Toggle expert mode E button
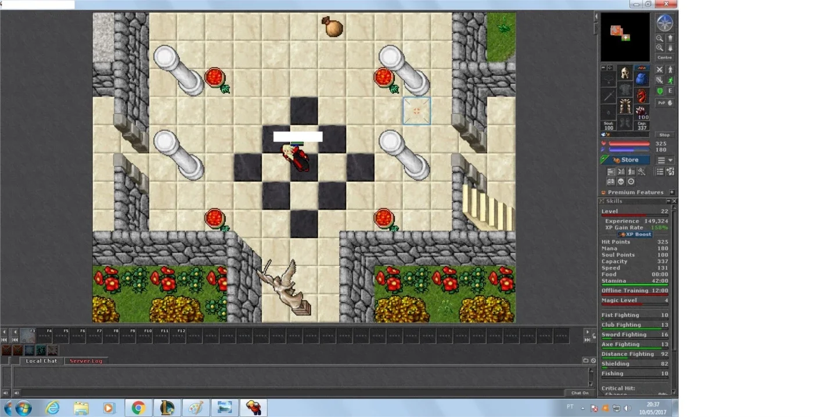Image resolution: width=813 pixels, height=417 pixels. click(x=670, y=91)
